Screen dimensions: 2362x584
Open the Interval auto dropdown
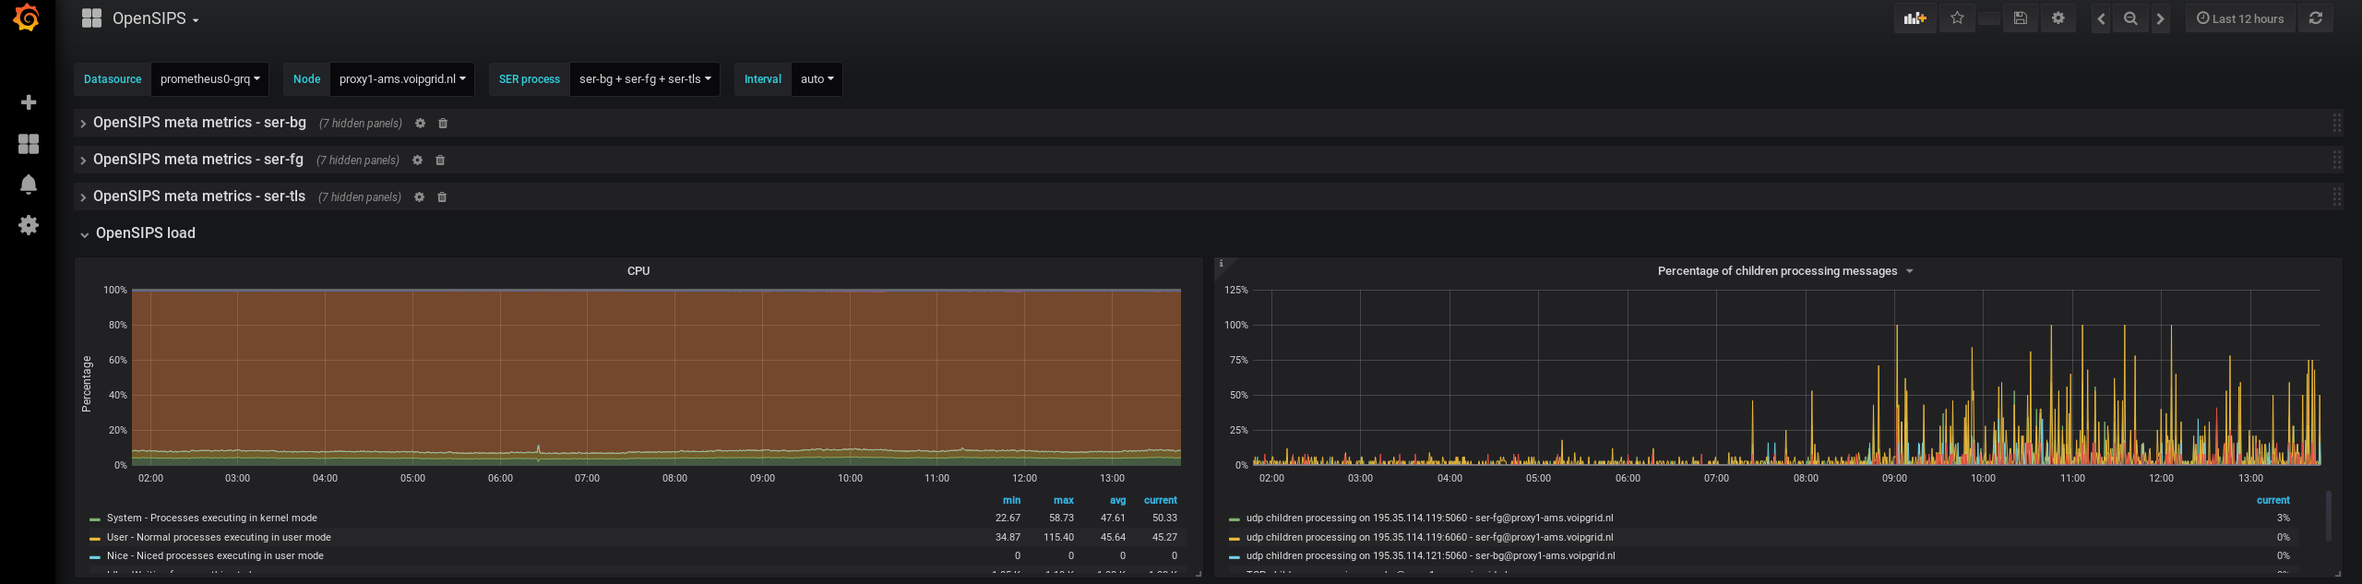817,79
